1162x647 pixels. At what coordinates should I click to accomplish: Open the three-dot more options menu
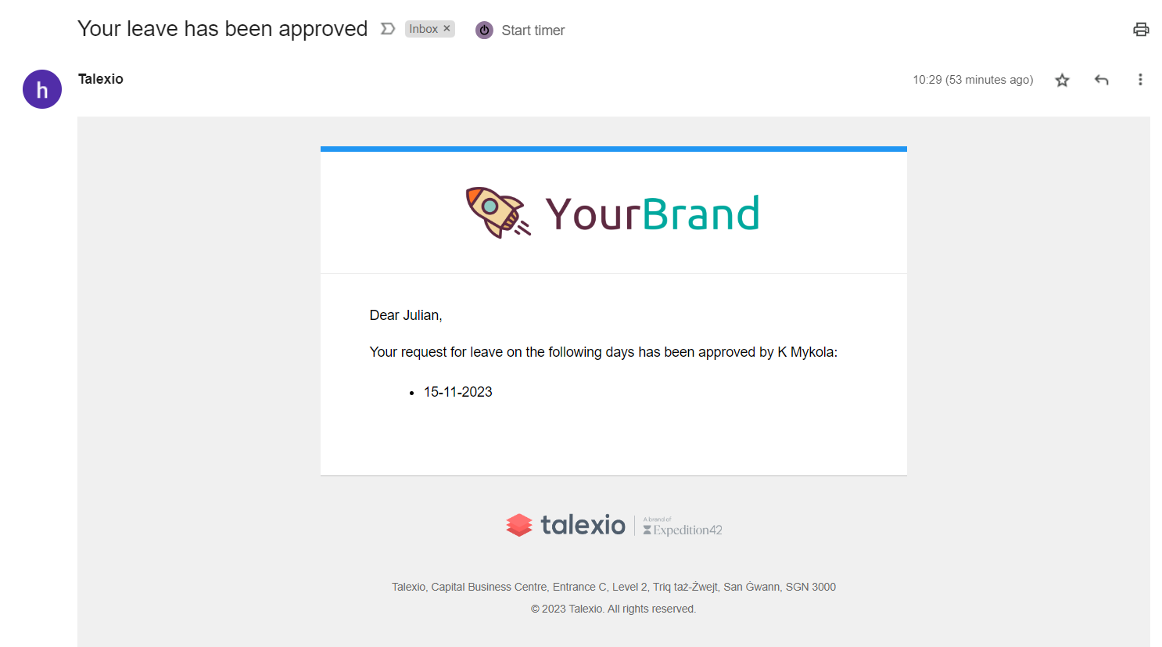click(1140, 80)
